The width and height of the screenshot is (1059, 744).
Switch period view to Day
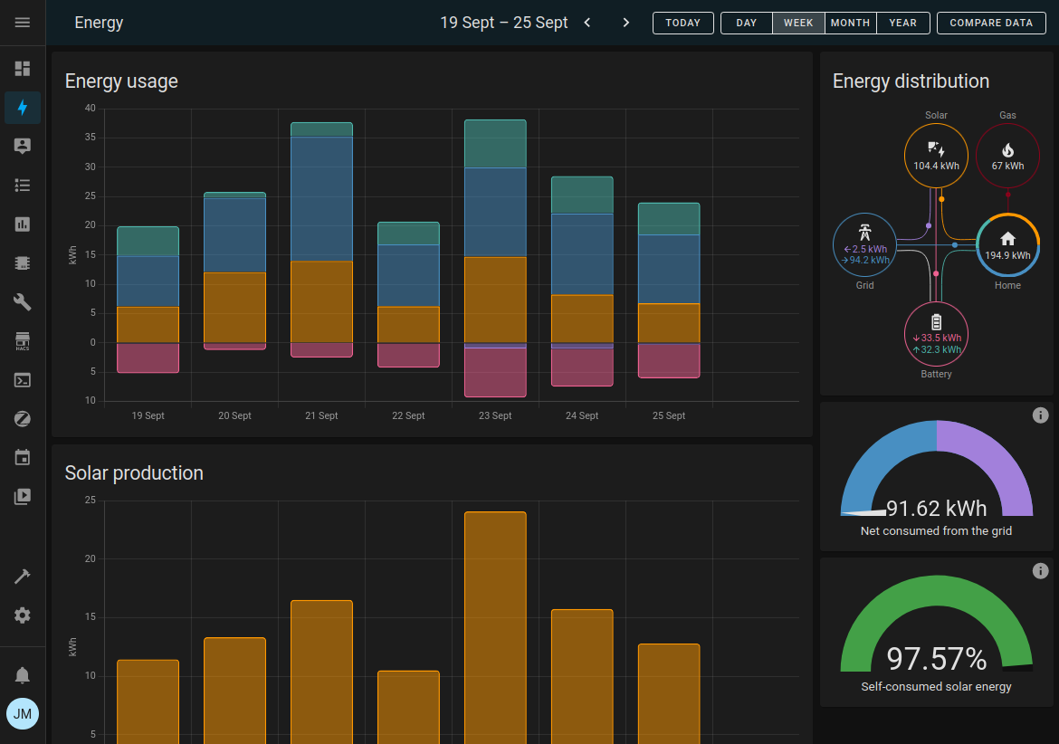coord(747,23)
